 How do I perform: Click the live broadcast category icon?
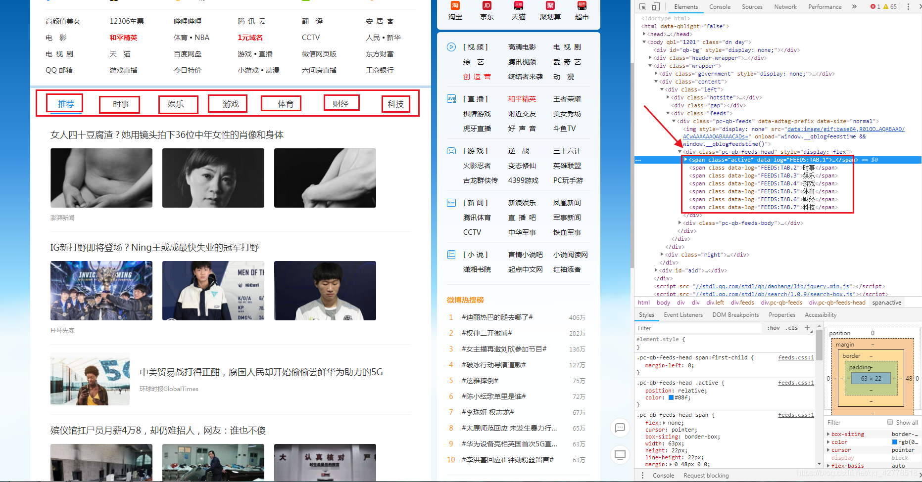pyautogui.click(x=451, y=99)
